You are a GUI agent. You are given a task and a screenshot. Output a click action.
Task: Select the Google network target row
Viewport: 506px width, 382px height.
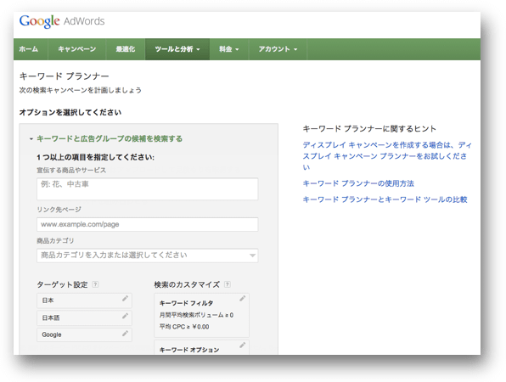point(84,335)
